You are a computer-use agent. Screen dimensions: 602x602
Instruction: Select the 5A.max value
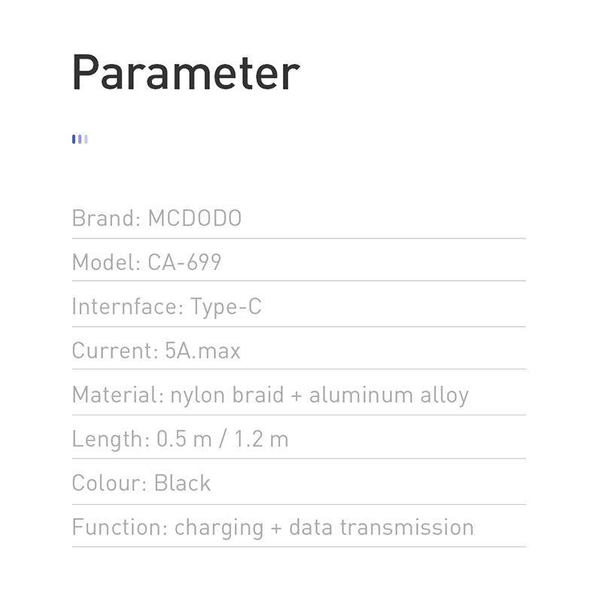[203, 351]
